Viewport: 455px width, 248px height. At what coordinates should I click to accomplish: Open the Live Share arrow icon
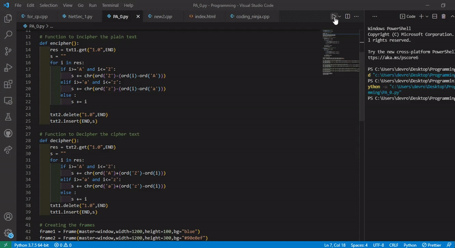coord(8,150)
